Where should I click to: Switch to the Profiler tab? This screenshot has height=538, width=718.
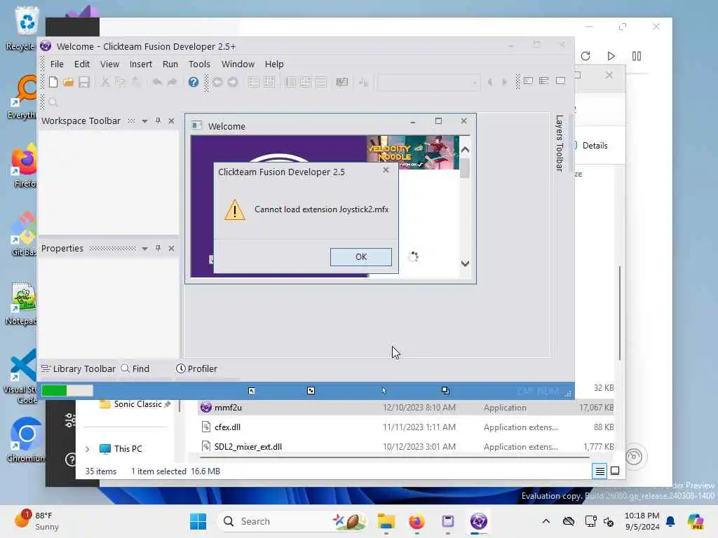197,368
